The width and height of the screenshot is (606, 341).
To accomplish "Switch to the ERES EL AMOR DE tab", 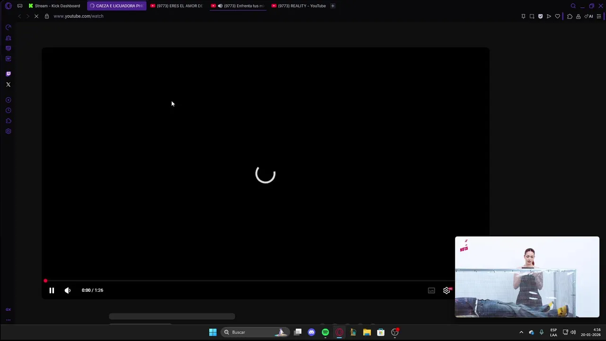I will point(177,6).
